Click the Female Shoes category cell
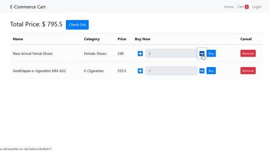Image resolution: width=269 pixels, height=151 pixels. click(95, 54)
